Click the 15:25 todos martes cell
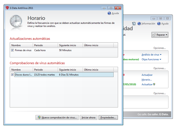 coord(44,75)
